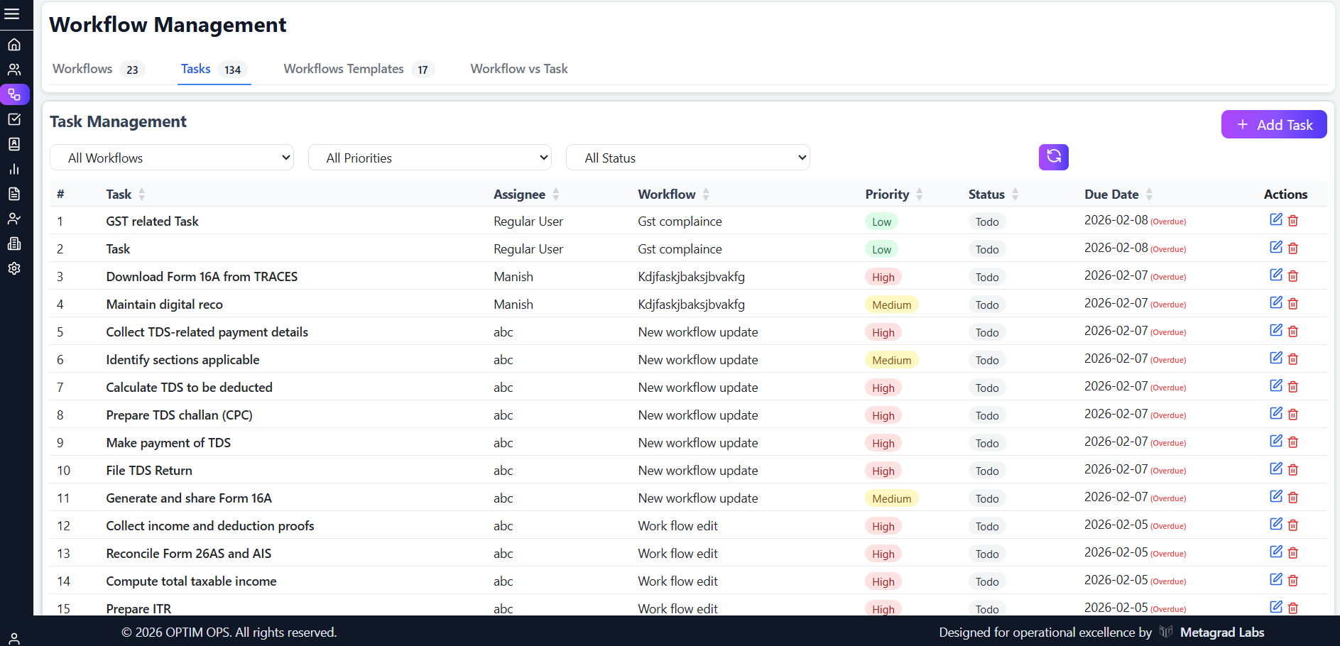Viewport: 1340px width, 646px height.
Task: Open the All Status dropdown
Action: pos(688,158)
